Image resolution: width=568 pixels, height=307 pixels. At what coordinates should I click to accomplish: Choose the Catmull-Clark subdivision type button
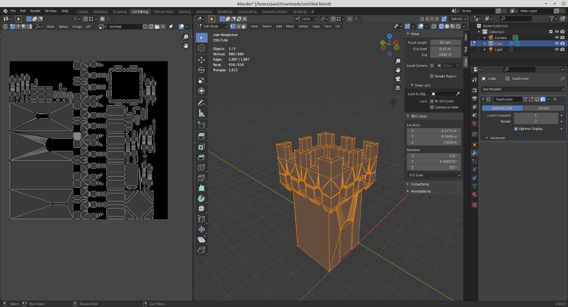[502, 108]
